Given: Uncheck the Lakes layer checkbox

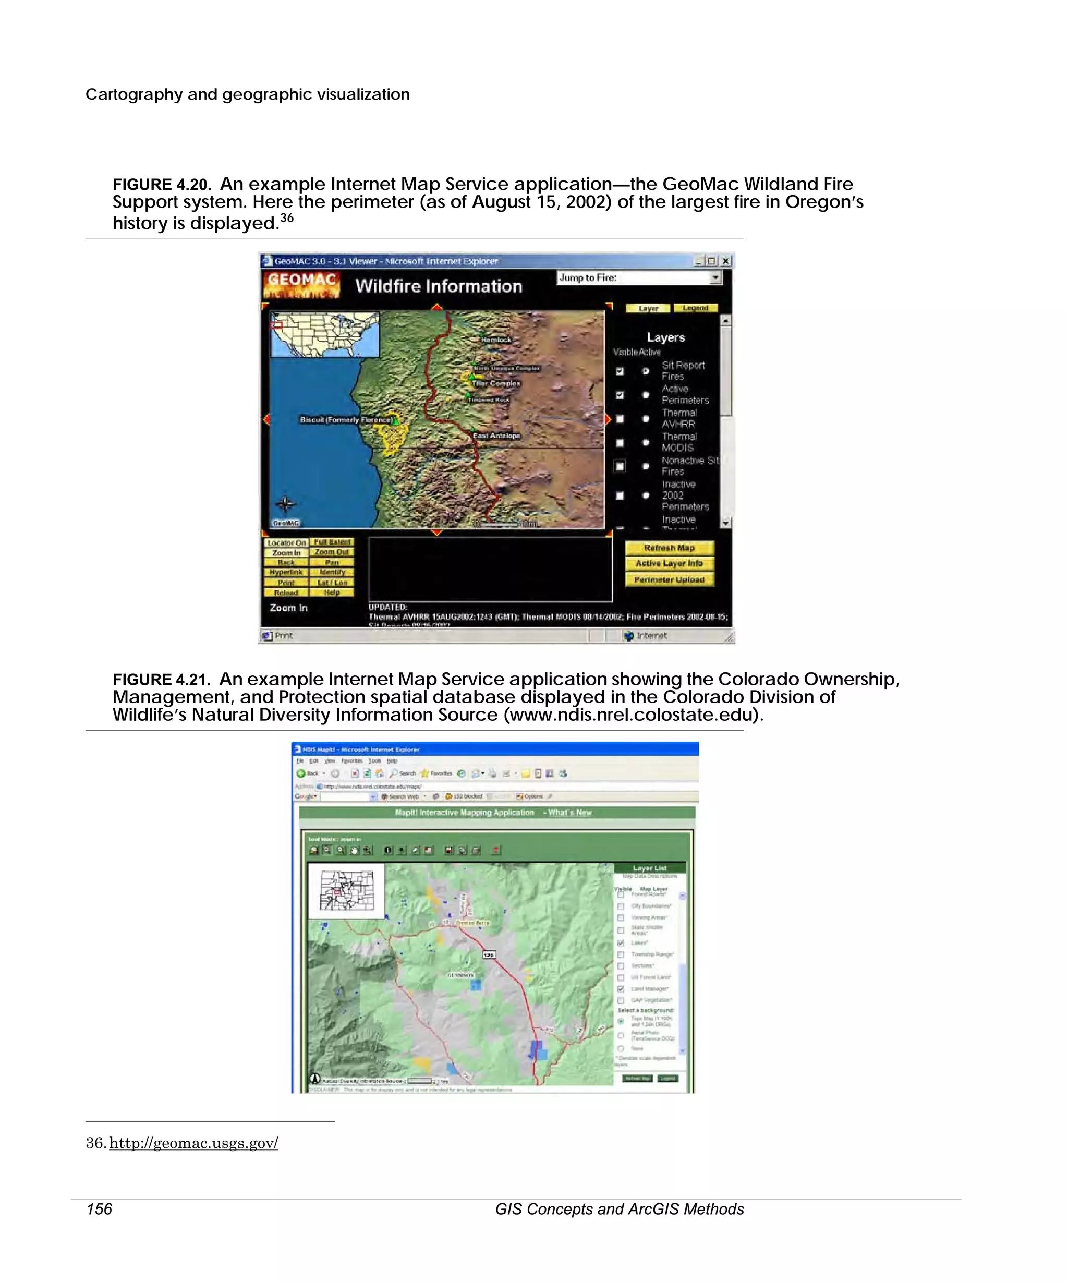Looking at the screenshot, I should pos(621,943).
